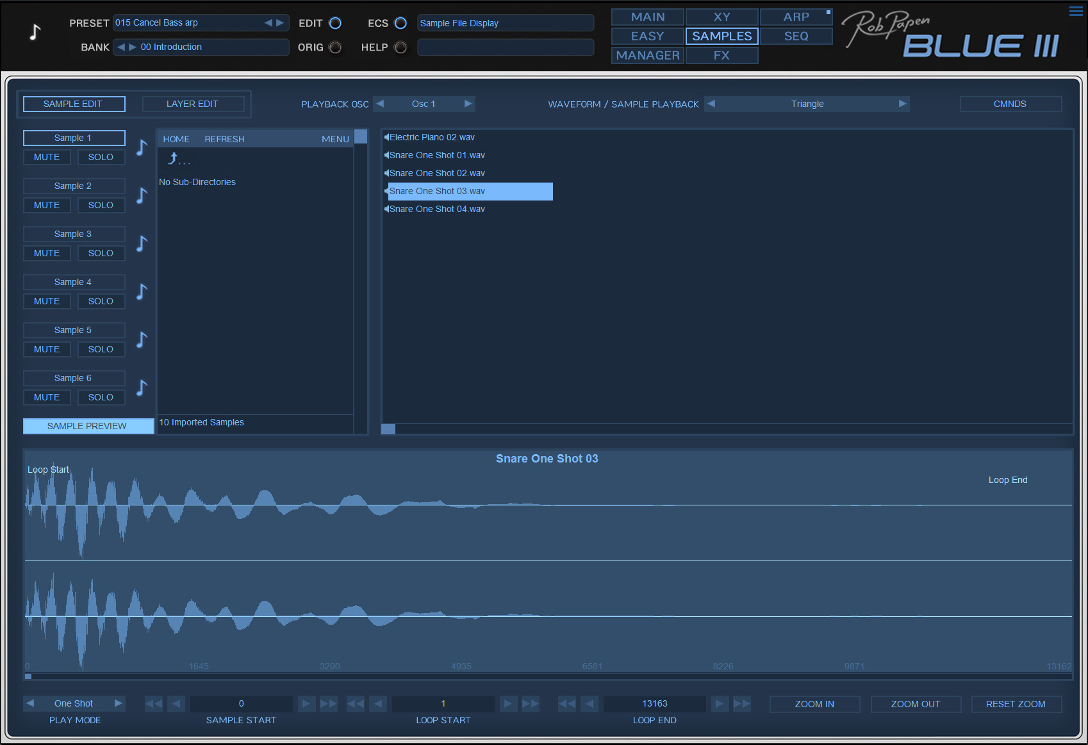Toggle the ECS indicator button
The width and height of the screenshot is (1088, 745).
(x=400, y=23)
